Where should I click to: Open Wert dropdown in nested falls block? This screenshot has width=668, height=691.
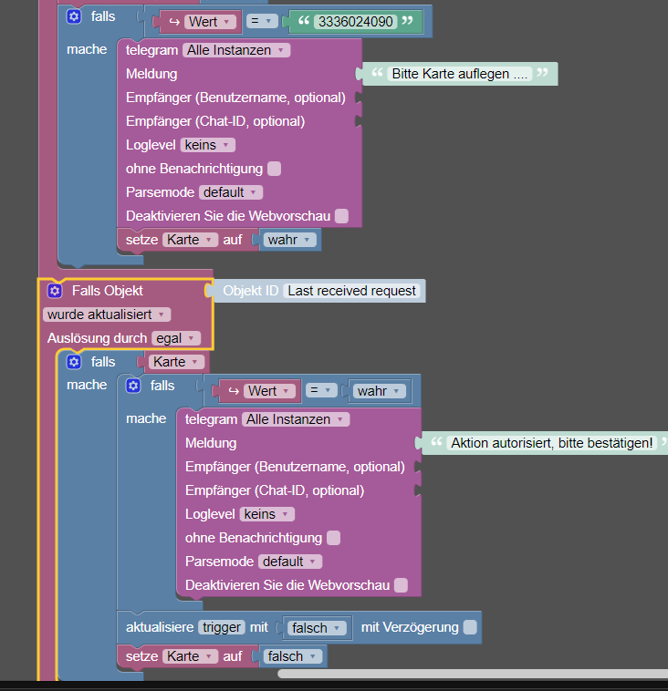pos(269,391)
